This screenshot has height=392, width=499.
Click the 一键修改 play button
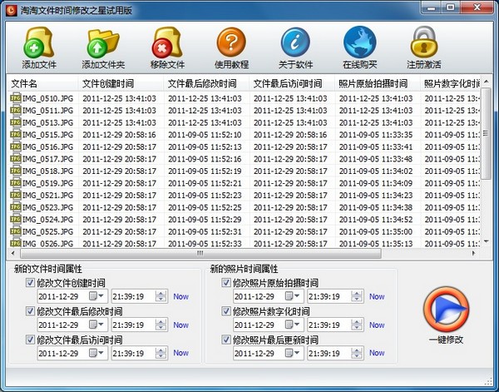pyautogui.click(x=446, y=310)
